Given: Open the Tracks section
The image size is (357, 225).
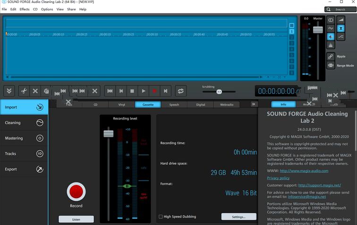Looking at the screenshot, I should click(24, 154).
